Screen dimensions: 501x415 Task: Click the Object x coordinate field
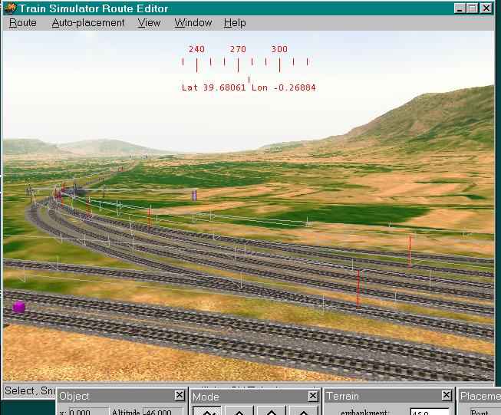81,412
